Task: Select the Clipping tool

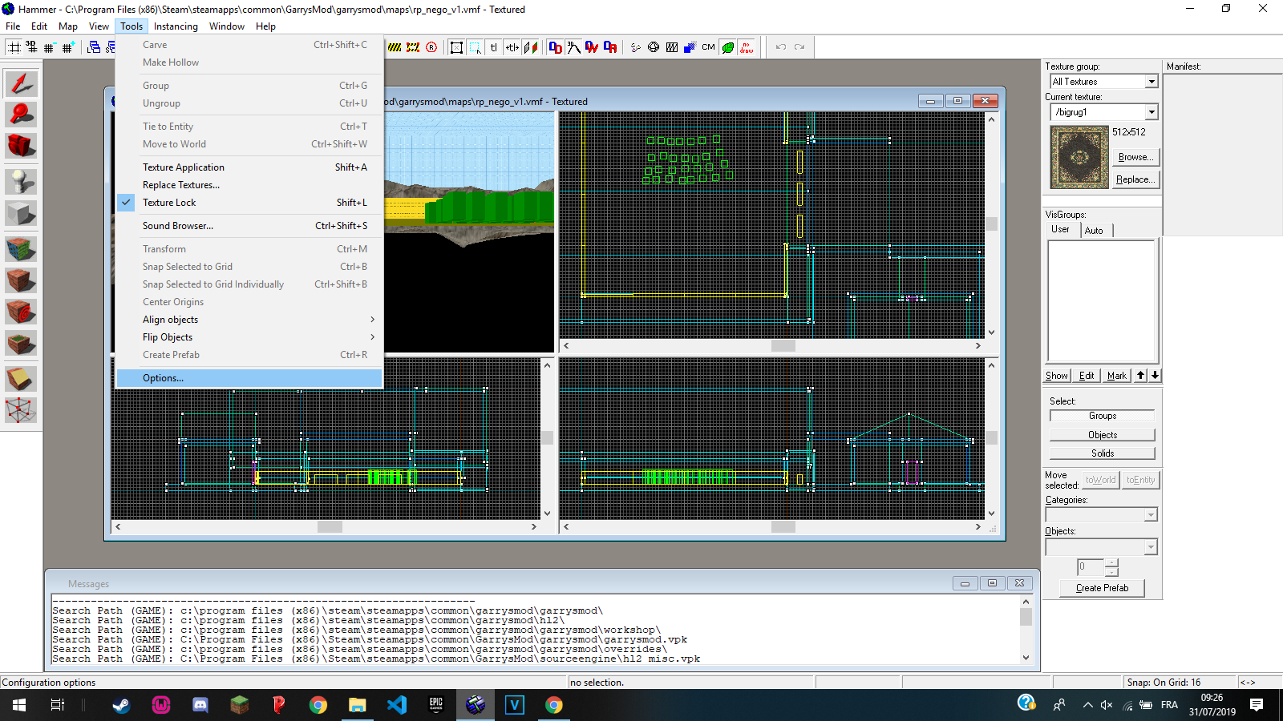Action: [x=21, y=379]
